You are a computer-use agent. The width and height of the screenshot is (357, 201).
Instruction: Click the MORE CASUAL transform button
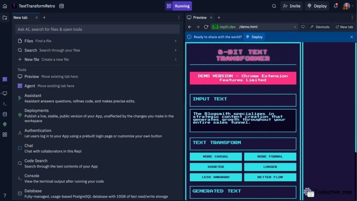point(216,156)
